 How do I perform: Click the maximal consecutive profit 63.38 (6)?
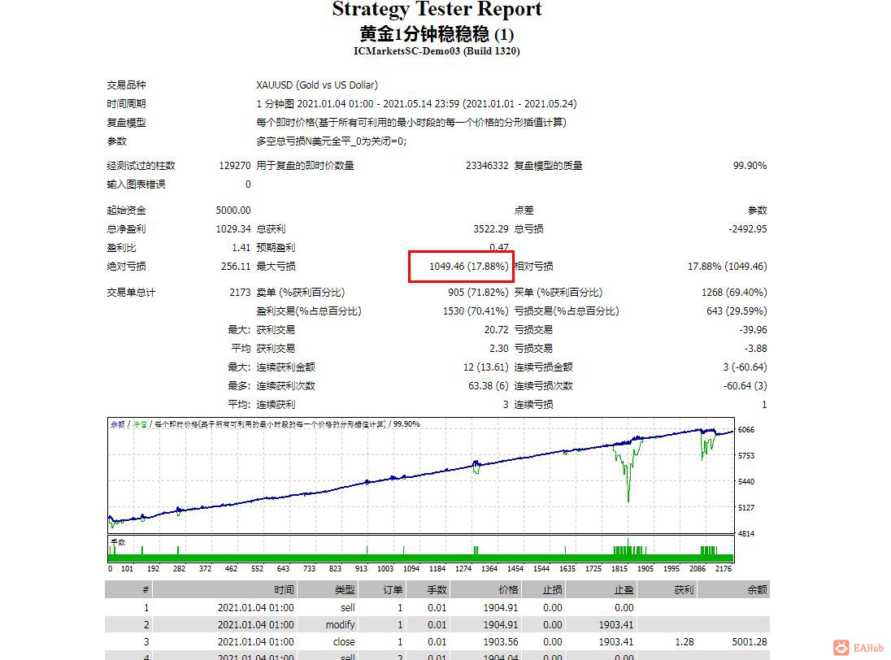[488, 387]
